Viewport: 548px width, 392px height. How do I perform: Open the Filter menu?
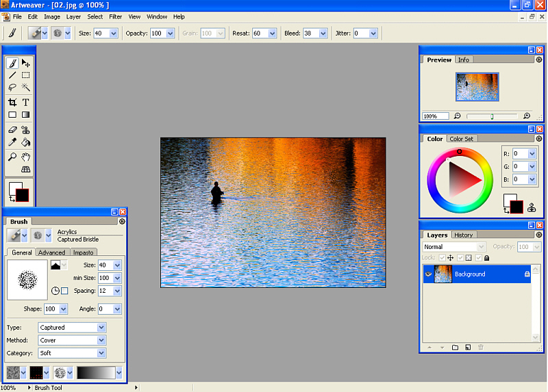point(116,16)
